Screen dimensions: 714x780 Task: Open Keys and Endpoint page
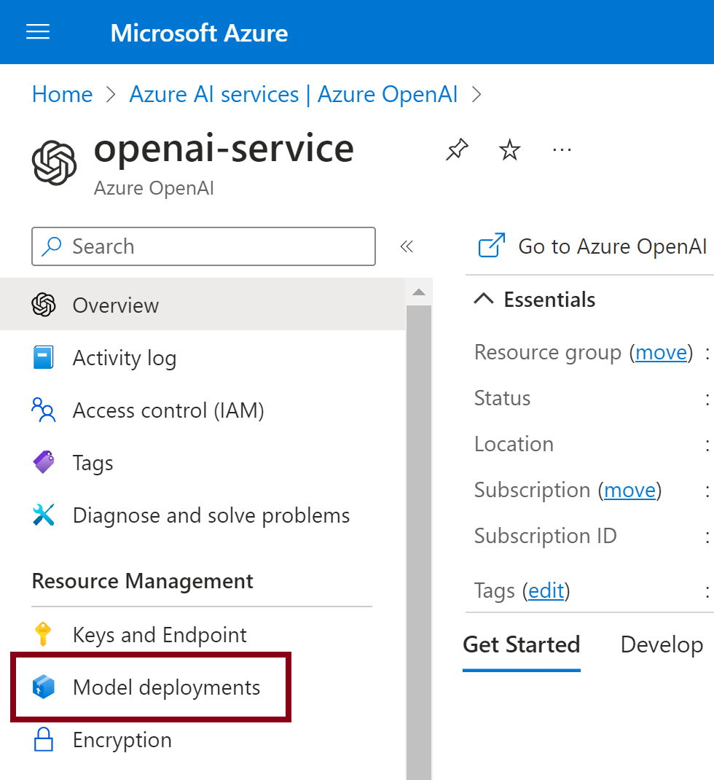[160, 635]
